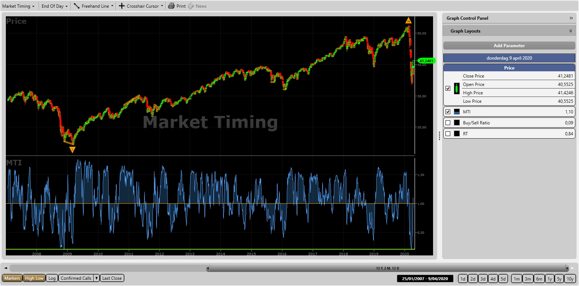The image size is (579, 286).
Task: Click the RT value 0,84
Action: (569, 133)
